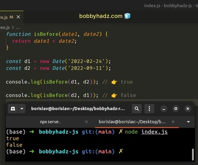Click the 'node' command in terminal
The width and height of the screenshot is (198, 165).
131,132
